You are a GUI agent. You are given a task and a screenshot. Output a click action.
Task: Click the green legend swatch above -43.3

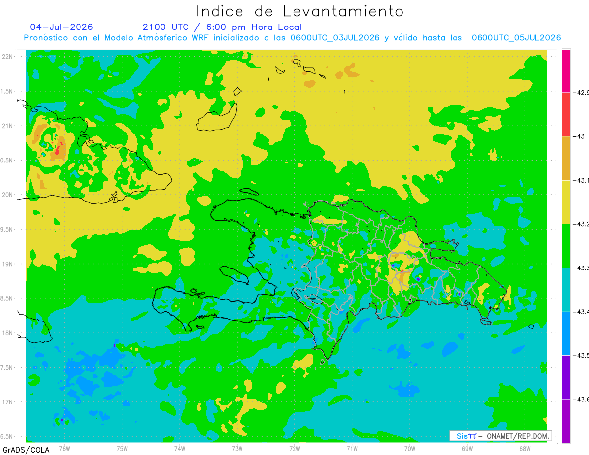(x=566, y=245)
